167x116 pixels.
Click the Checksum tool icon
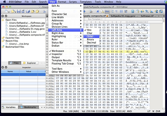click(x=156, y=11)
